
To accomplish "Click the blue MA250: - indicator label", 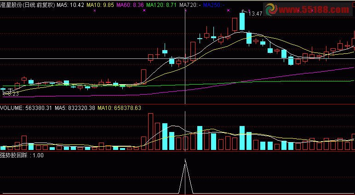I will point(214,5).
